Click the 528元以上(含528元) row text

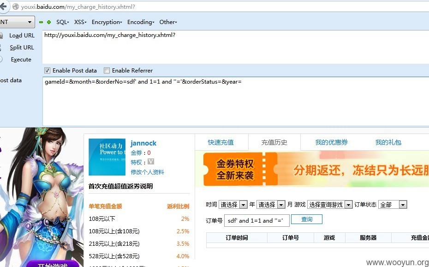tap(114, 256)
